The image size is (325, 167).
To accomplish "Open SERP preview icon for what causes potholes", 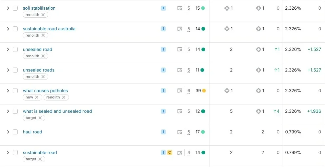I will pos(180,91).
